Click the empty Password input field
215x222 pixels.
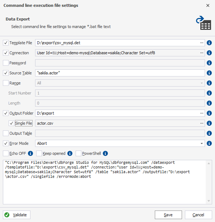[120, 63]
